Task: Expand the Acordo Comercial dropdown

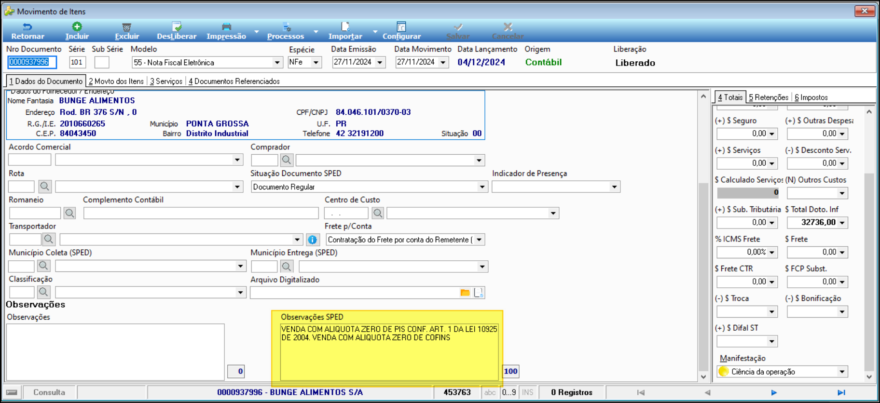Action: click(x=237, y=160)
